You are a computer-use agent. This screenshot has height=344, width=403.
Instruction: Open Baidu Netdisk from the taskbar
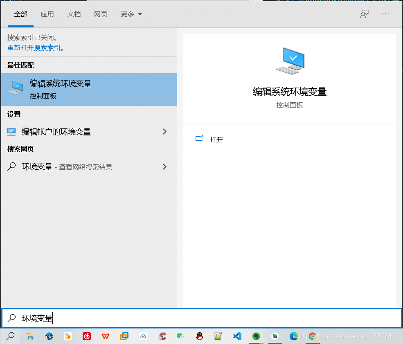click(x=143, y=336)
